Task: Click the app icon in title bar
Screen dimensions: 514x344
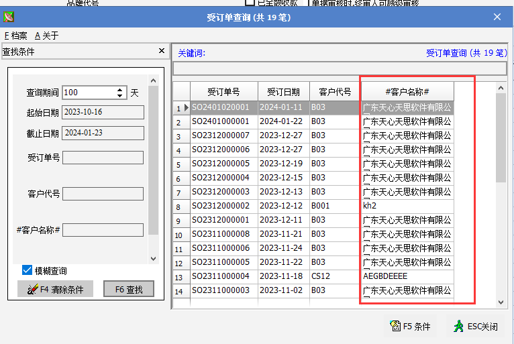Action: (x=9, y=17)
